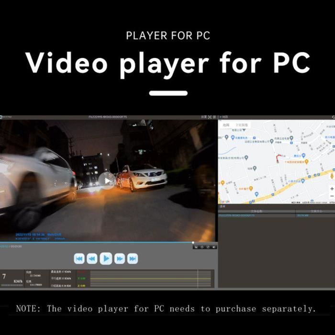Screen dimensions: 335x335
Task: Click the file name column header
Action: pyautogui.click(x=257, y=211)
